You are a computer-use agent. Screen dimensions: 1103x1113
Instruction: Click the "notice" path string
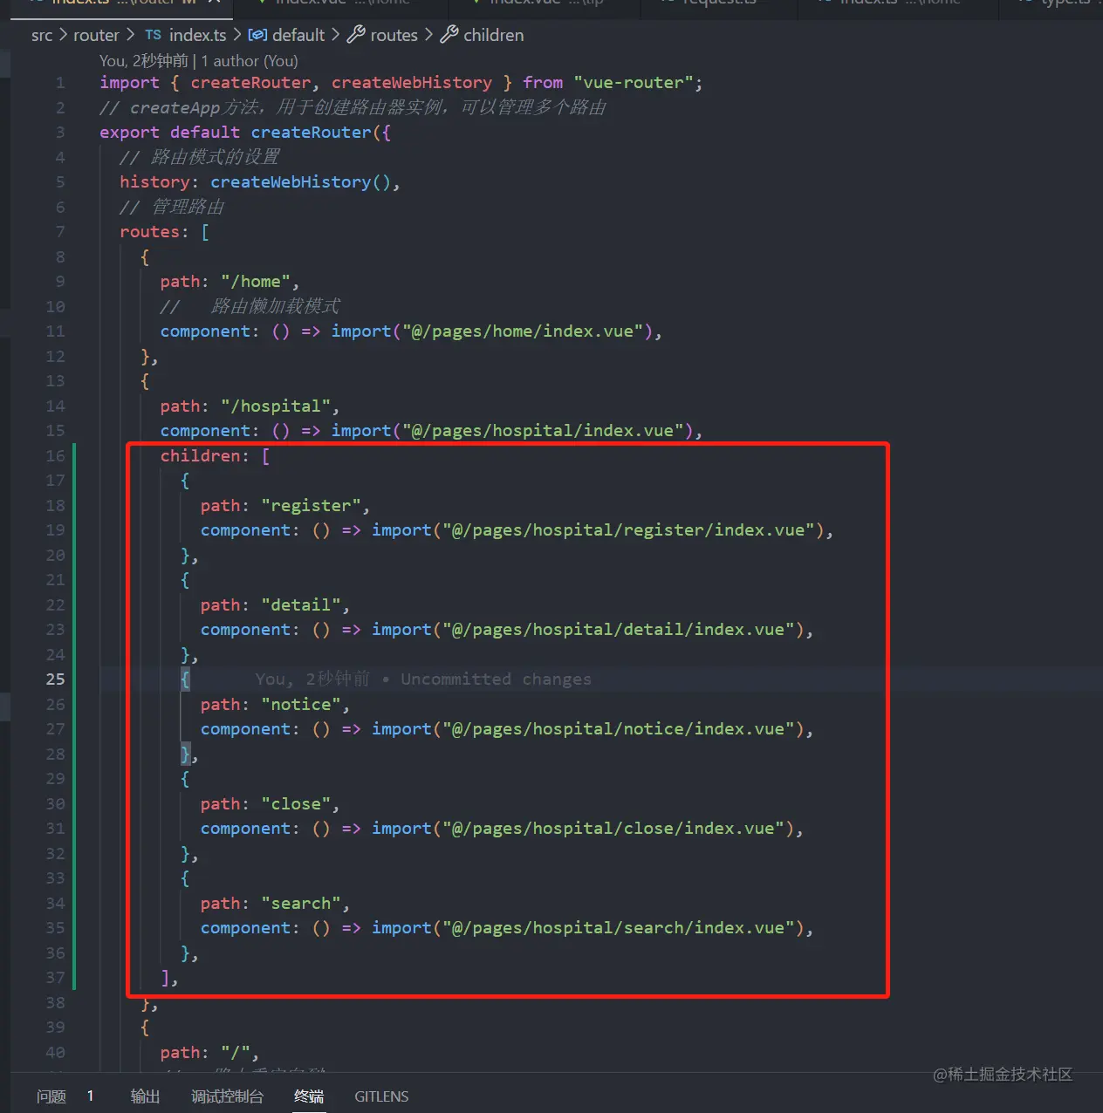301,705
